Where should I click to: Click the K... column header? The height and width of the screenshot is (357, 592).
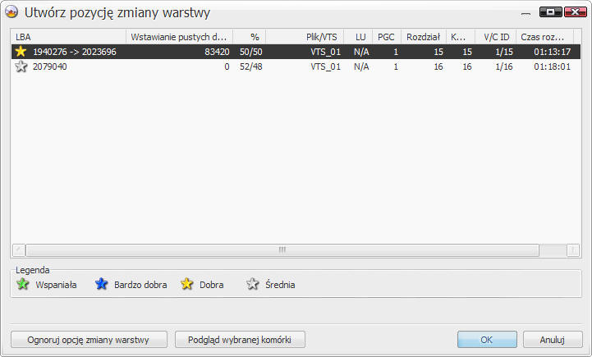[x=461, y=37]
